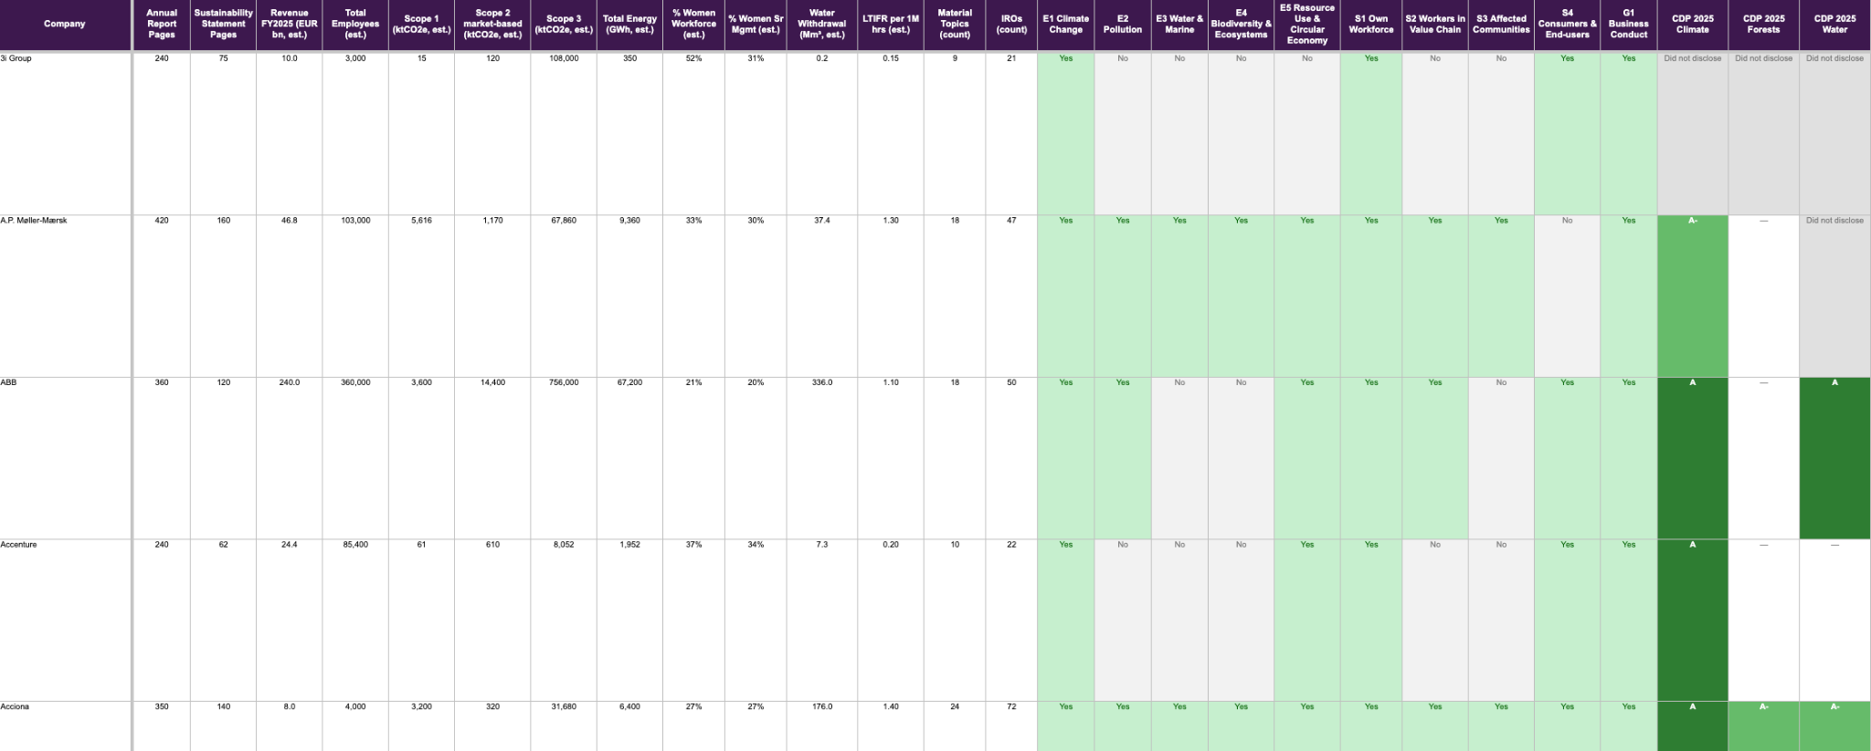The width and height of the screenshot is (1871, 751).
Task: Click ABB's S3 Affected Communities No cell
Action: click(1501, 458)
